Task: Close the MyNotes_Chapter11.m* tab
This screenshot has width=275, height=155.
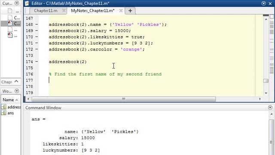Action: coord(121,11)
